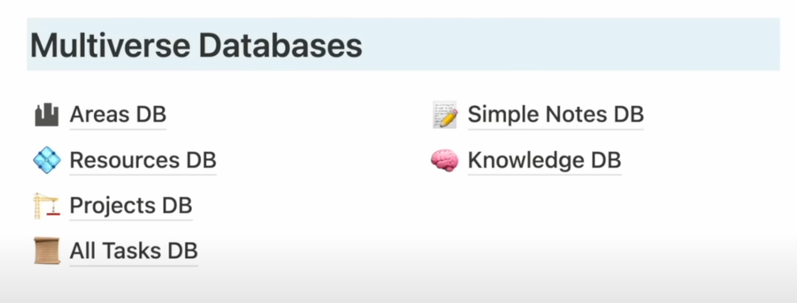Click the word Tasks in All Tasks DB
This screenshot has width=797, height=303.
(x=132, y=251)
